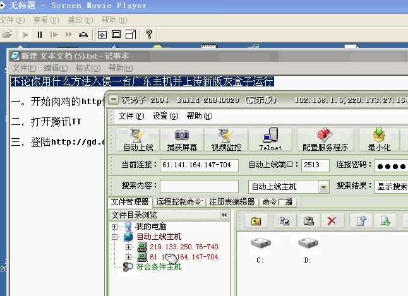
Task: Click the red X delete icon
Action: pos(332,220)
